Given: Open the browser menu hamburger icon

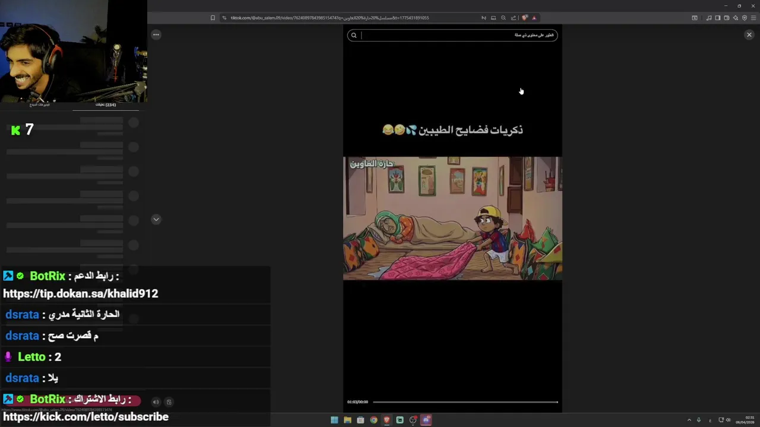Looking at the screenshot, I should (753, 18).
